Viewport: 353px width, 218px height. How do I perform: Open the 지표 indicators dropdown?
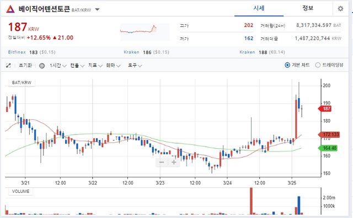95,65
